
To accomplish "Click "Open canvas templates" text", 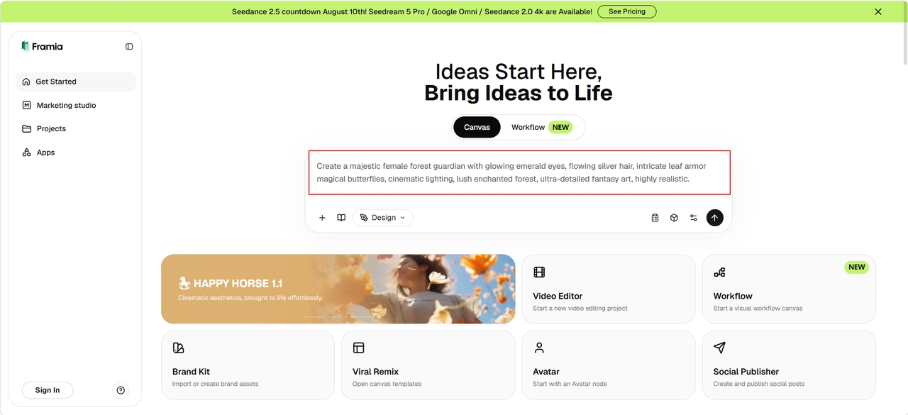I will click(387, 384).
